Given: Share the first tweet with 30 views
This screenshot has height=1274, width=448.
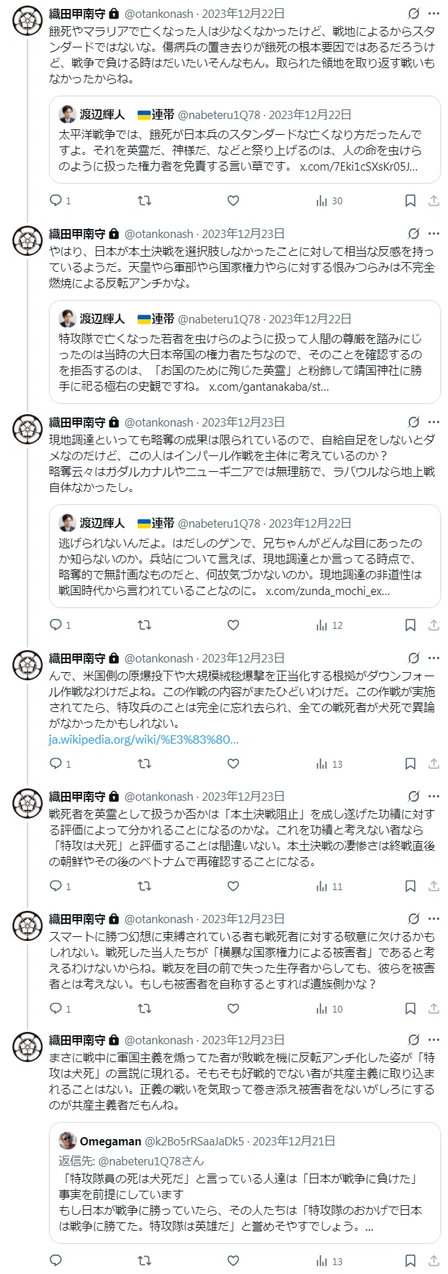Looking at the screenshot, I should click(434, 201).
